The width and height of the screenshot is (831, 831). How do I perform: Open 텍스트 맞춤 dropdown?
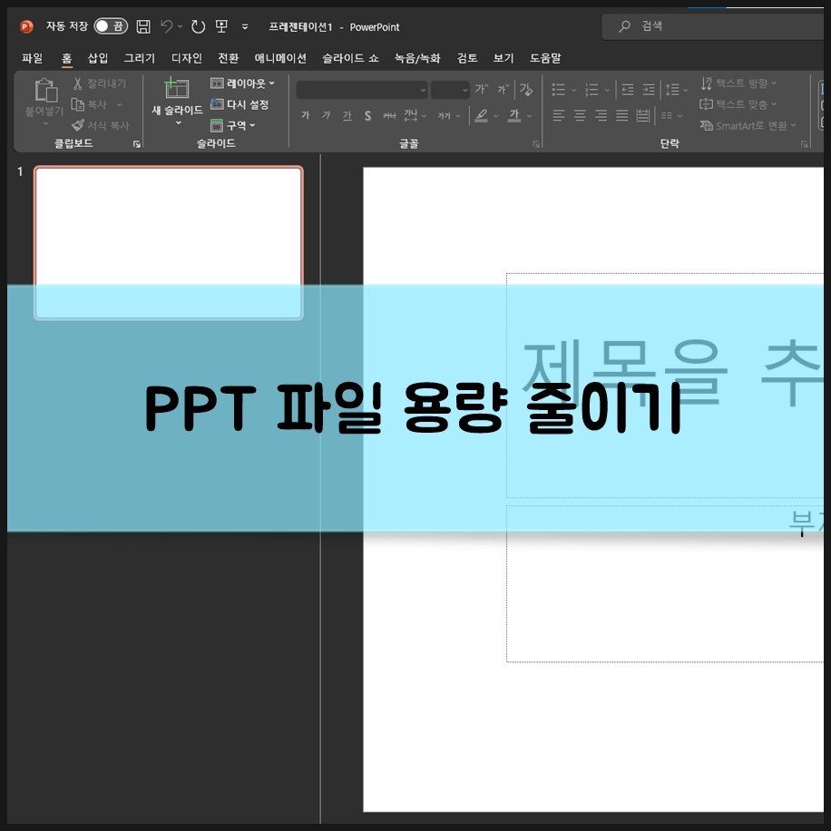coord(738,104)
